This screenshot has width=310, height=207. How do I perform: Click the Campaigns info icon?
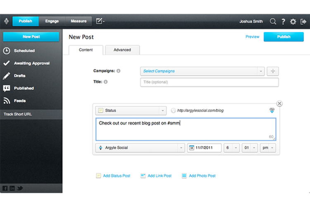119,71
